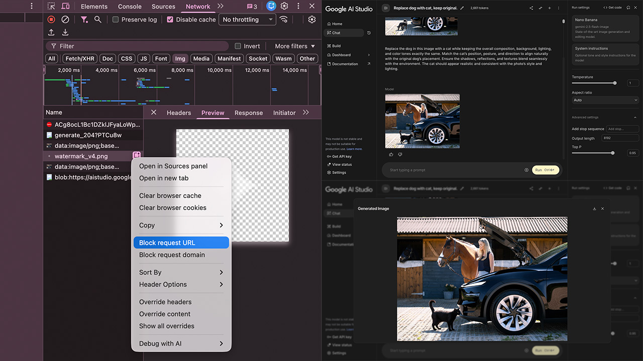
Task: Open the No throttling dropdown
Action: 248,20
